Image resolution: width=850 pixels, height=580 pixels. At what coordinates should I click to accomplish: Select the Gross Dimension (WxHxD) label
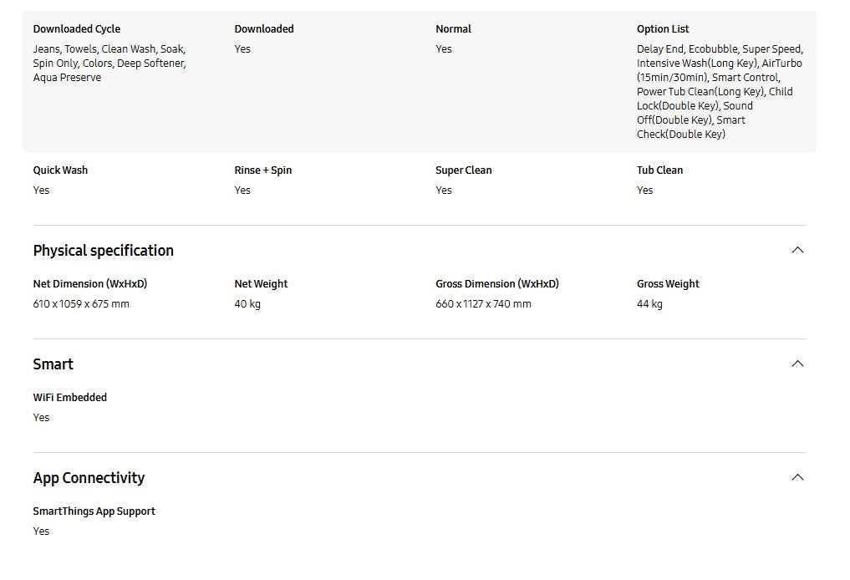497,284
